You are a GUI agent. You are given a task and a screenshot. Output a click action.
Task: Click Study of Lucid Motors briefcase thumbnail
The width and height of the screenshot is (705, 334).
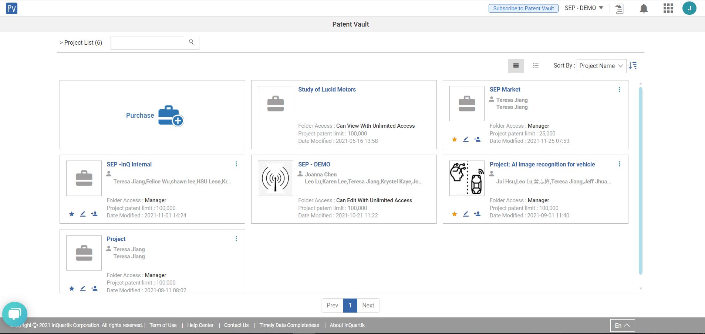275,103
